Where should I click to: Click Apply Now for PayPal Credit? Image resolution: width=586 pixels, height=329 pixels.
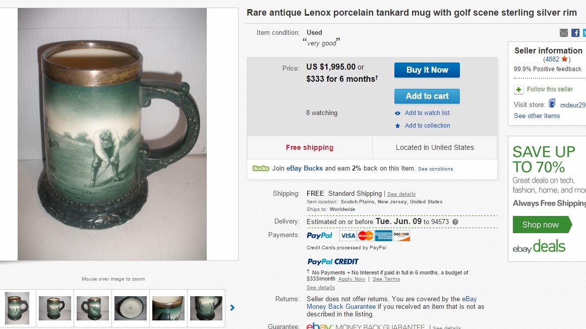351,279
